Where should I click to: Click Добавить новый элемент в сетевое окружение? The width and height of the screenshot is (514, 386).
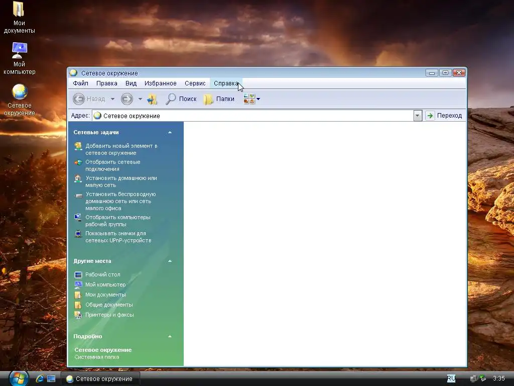(x=121, y=149)
